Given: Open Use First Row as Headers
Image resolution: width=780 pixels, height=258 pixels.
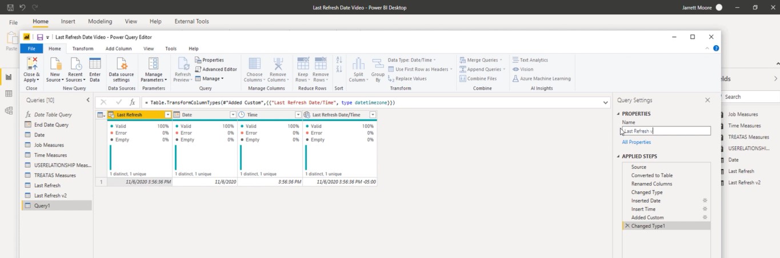Looking at the screenshot, I should [420, 69].
